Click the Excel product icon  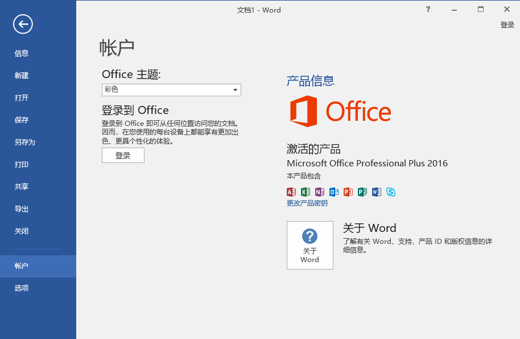coord(306,192)
